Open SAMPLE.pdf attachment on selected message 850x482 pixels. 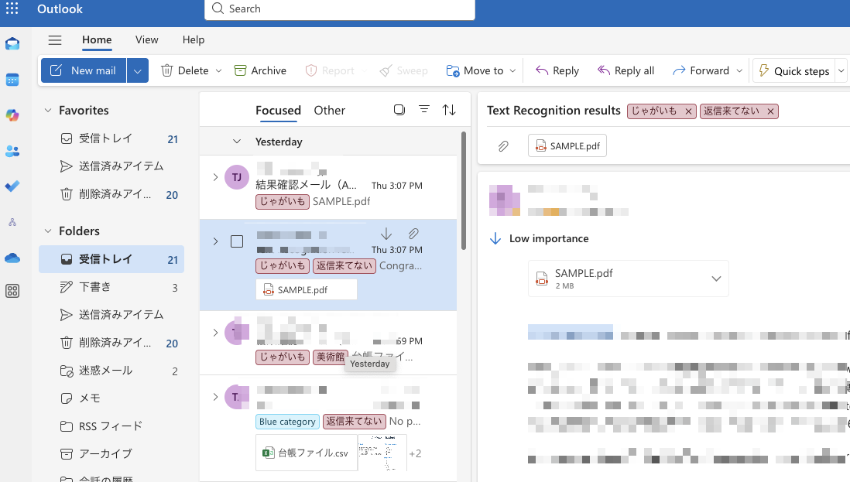coord(307,289)
